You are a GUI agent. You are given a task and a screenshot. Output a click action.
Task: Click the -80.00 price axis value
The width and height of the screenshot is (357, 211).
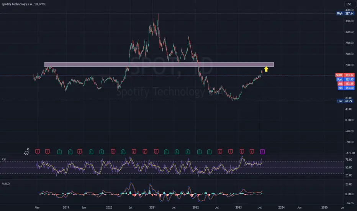(x=349, y=142)
